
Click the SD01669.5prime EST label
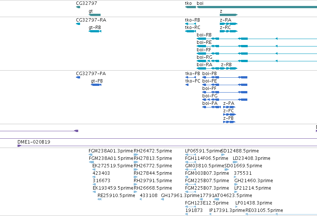[243, 166]
